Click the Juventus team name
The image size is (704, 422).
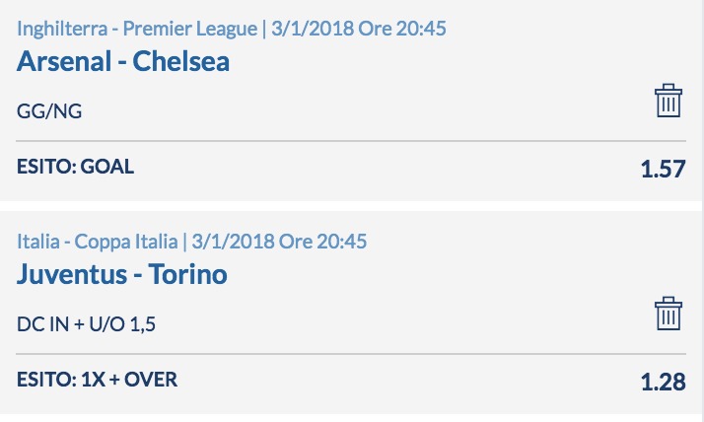[x=72, y=274]
